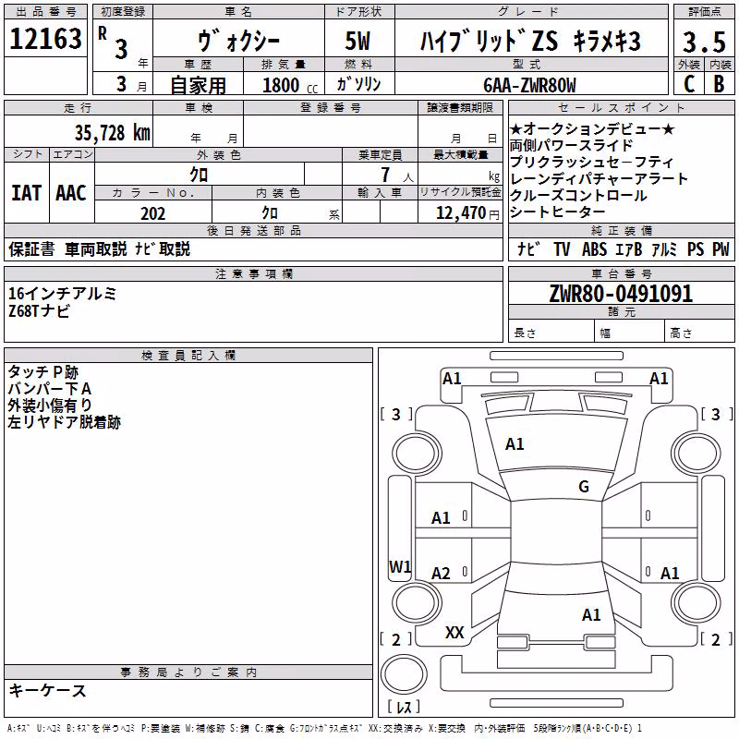The height and width of the screenshot is (739, 739).
Task: Click エアB in genuine equipment
Action: 629,249
